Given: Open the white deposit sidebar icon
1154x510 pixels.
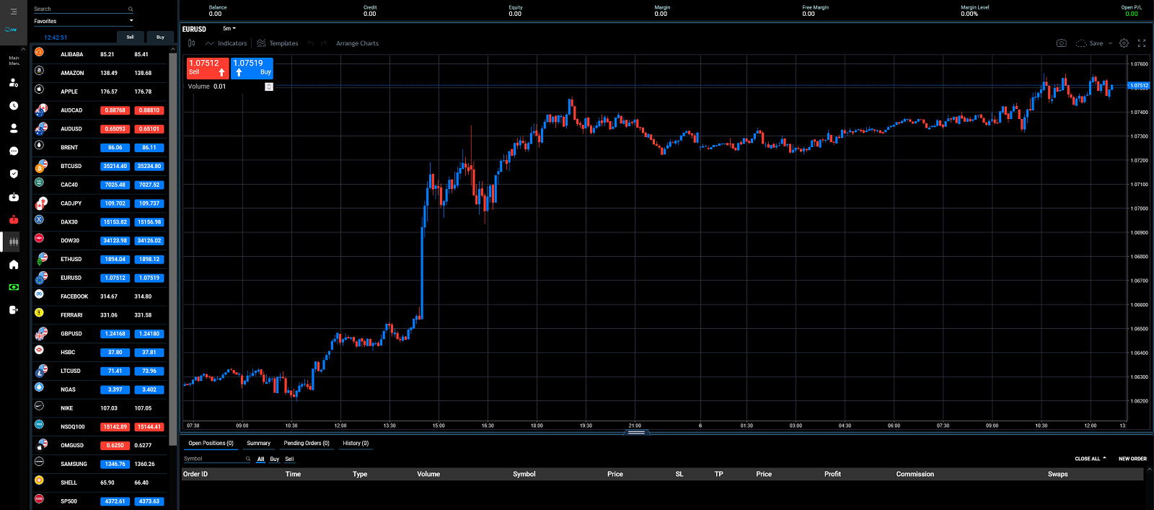Looking at the screenshot, I should coord(14,197).
